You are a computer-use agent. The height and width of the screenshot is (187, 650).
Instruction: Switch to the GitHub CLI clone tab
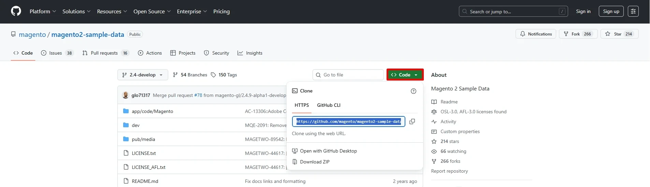tap(329, 105)
